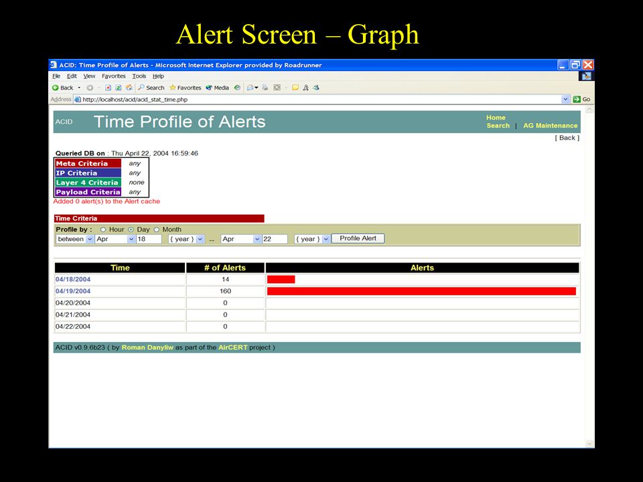This screenshot has height=482, width=643.
Task: Open the Favorites star toolbar button
Action: 185,88
